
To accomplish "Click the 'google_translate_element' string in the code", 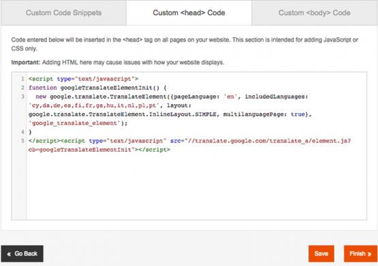I will (74, 123).
